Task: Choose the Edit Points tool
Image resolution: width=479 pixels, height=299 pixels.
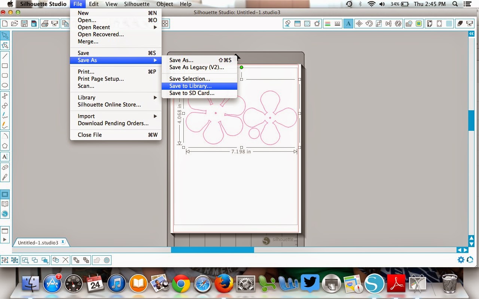Action: tap(5, 45)
